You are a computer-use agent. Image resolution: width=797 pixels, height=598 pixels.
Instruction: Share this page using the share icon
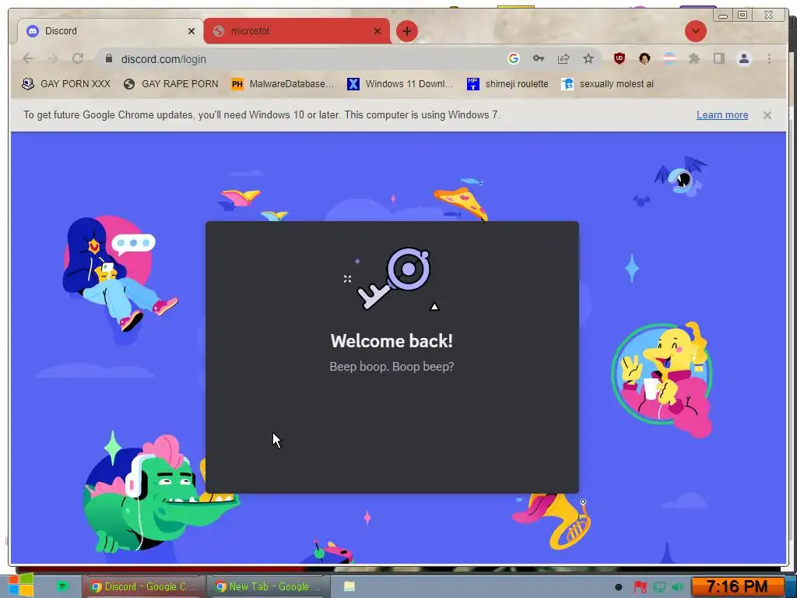564,59
